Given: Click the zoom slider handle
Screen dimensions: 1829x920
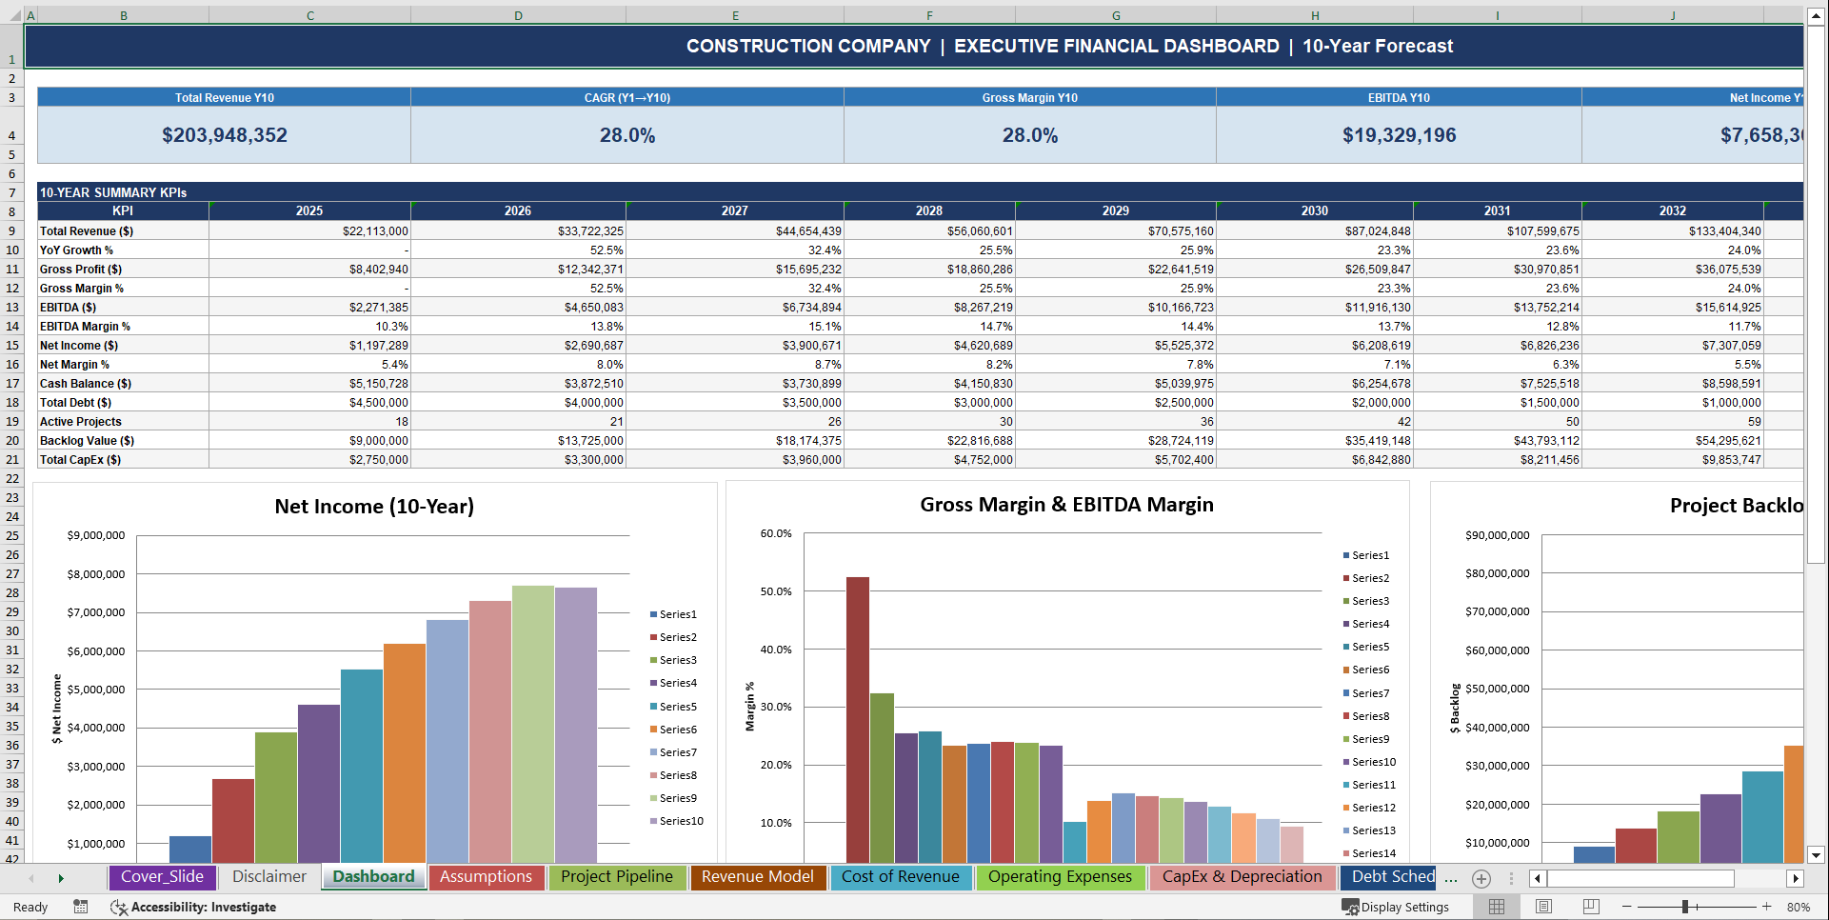Looking at the screenshot, I should click(x=1687, y=907).
